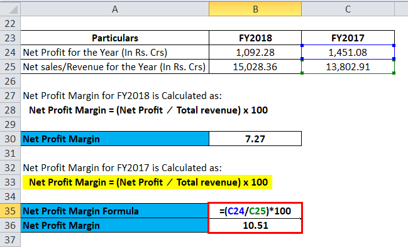Select Net Profit Margin label in row 36

point(115,225)
